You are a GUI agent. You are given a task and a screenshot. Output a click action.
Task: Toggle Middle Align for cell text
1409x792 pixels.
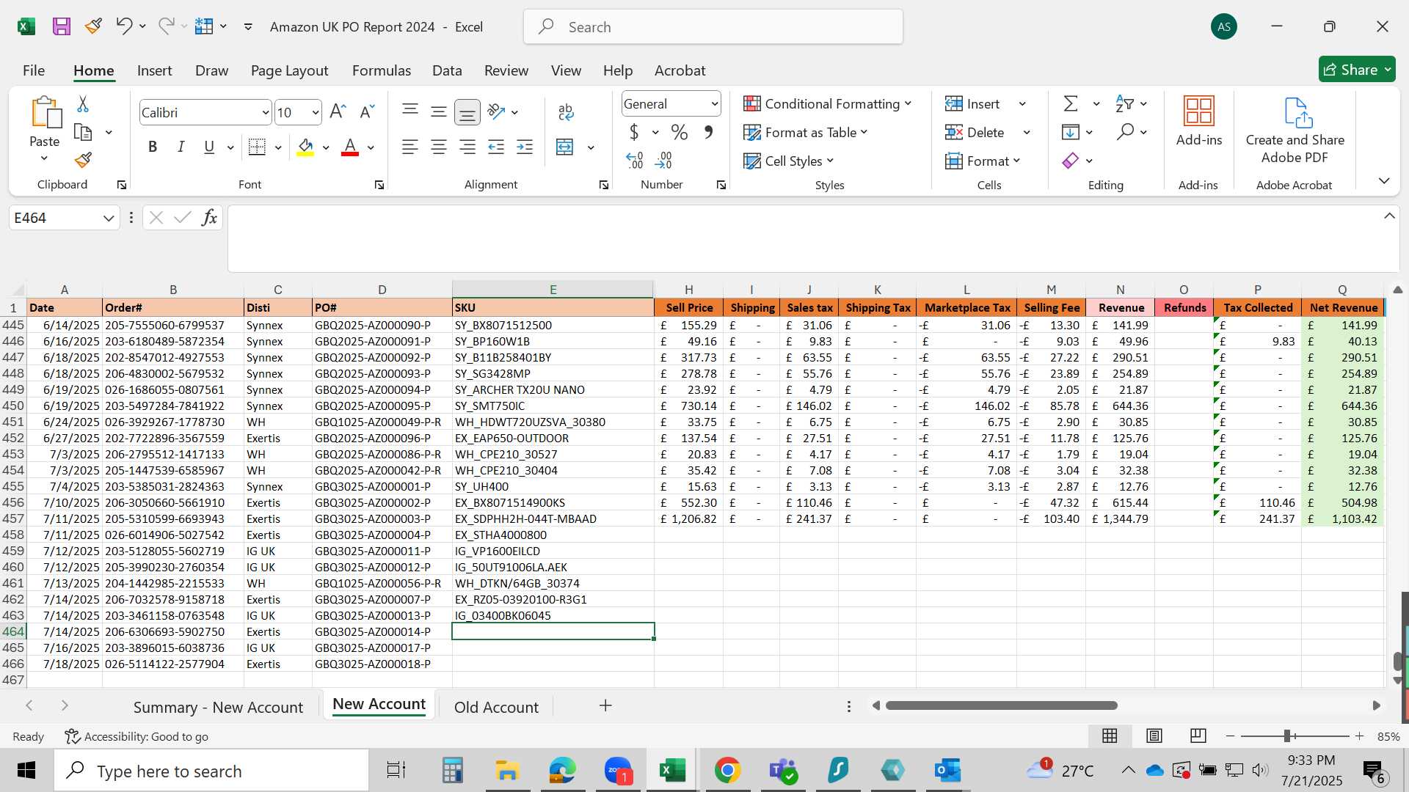tap(439, 111)
